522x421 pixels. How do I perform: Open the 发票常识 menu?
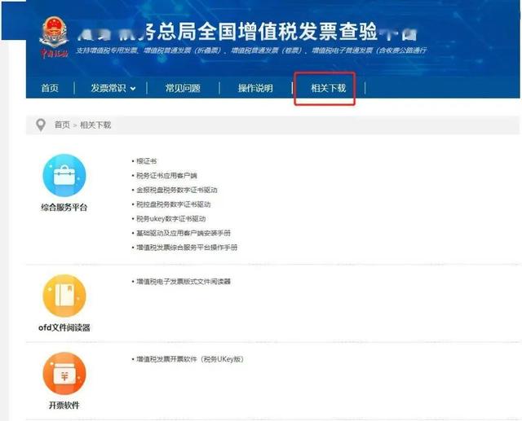coord(108,88)
